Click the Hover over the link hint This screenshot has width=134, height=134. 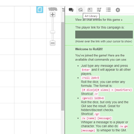click(x=104, y=41)
